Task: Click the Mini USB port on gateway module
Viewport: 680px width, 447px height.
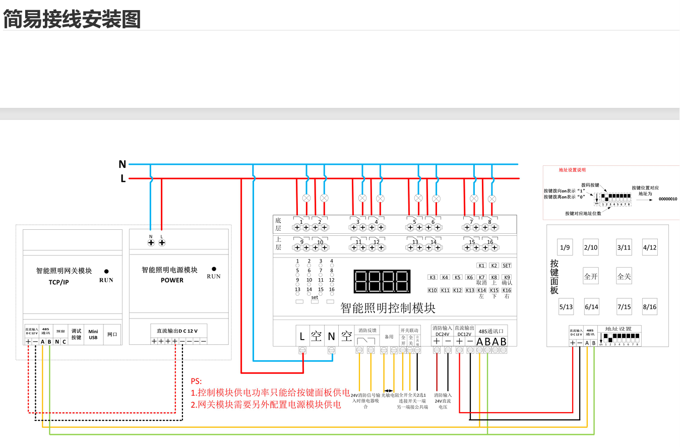Action: (x=93, y=335)
